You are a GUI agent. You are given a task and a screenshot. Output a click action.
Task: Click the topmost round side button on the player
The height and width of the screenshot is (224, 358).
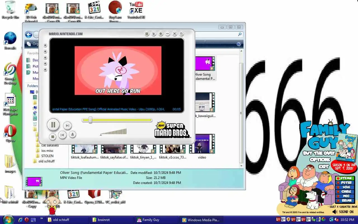[45, 45]
